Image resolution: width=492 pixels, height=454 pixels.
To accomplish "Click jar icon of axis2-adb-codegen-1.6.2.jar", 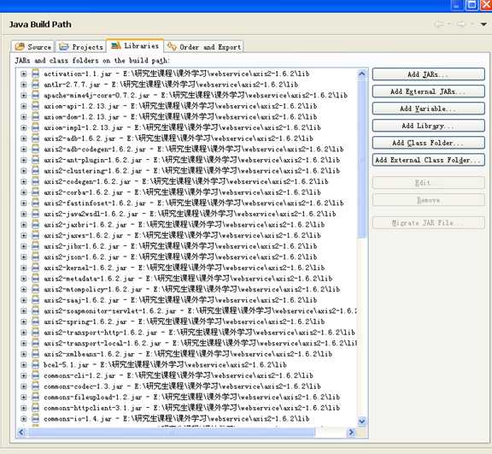I will [x=36, y=149].
